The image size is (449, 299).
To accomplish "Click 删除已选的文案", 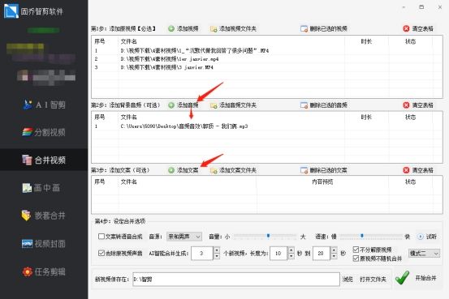I will point(324,170).
